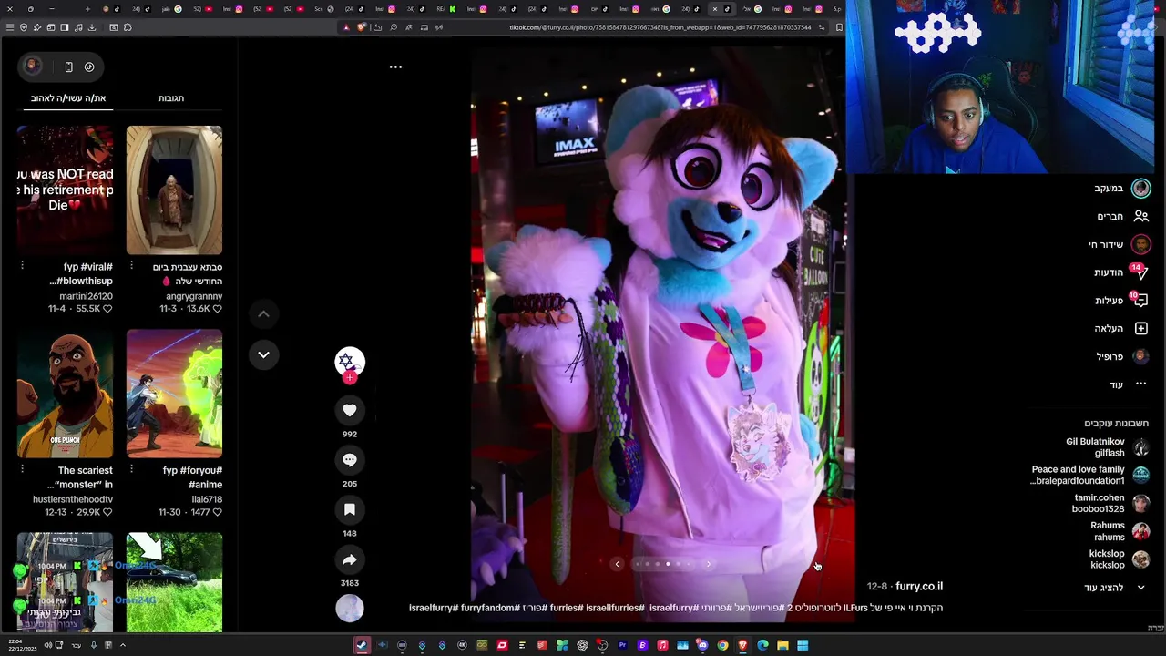Viewport: 1166px width, 656px height.
Task: Go to previous video with up arrow
Action: [263, 314]
